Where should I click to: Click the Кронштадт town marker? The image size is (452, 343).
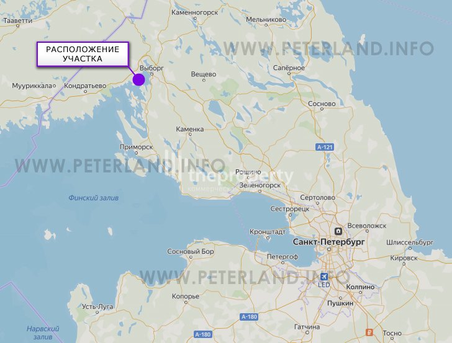point(268,238)
